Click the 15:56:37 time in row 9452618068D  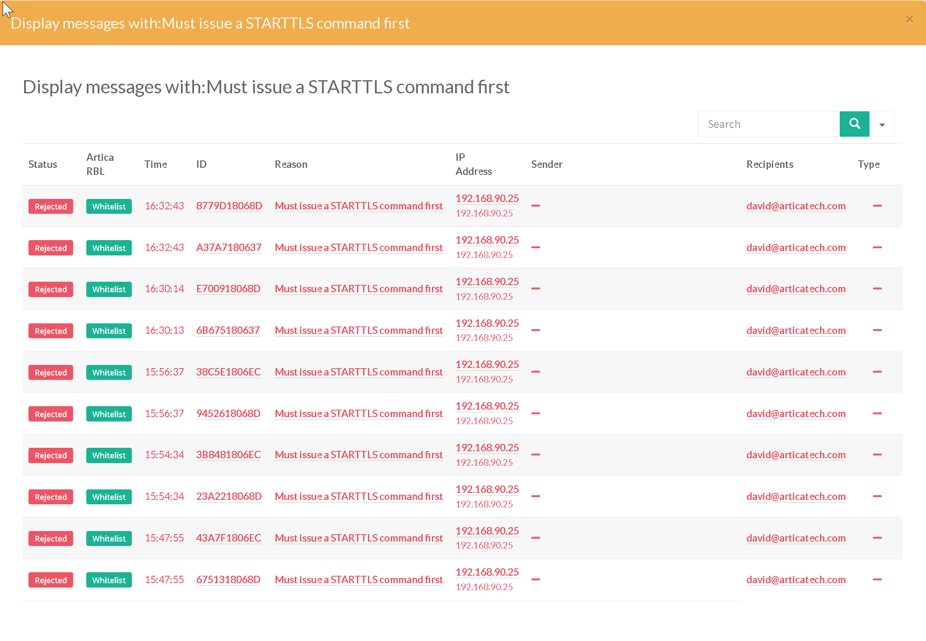tap(164, 414)
